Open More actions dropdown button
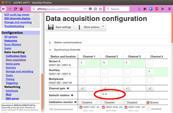 click(x=90, y=27)
